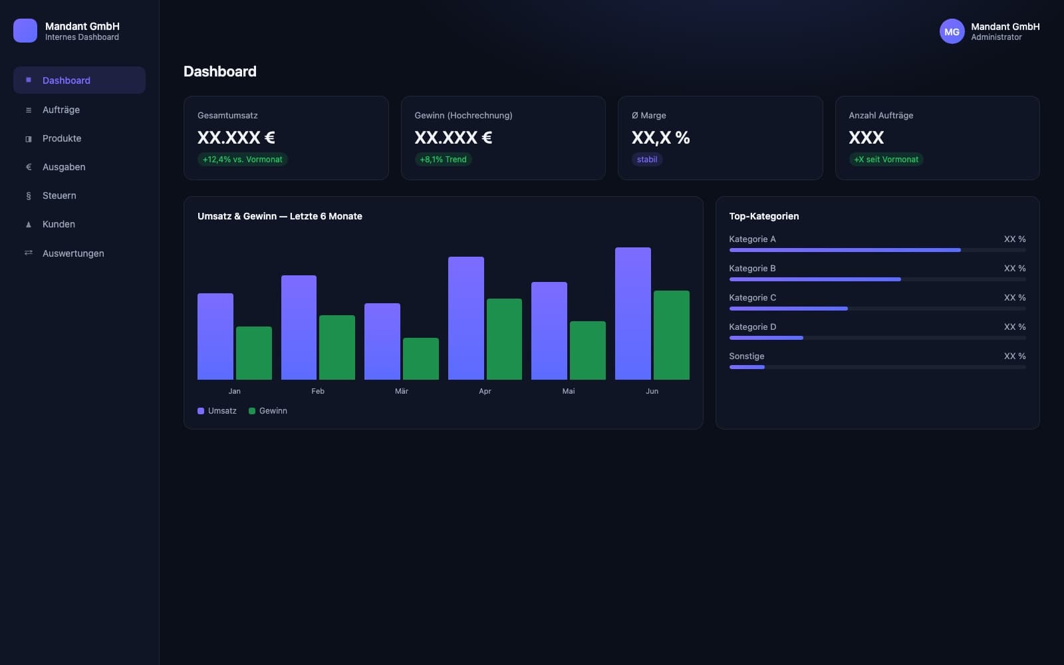Navigate to Ausgaben
This screenshot has width=1064, height=665.
pos(79,167)
